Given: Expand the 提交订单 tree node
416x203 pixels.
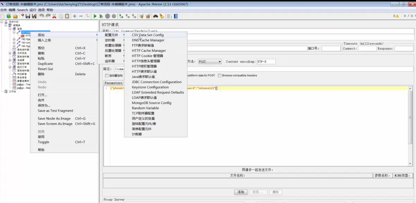Looking at the screenshot, I should [x=10, y=67].
